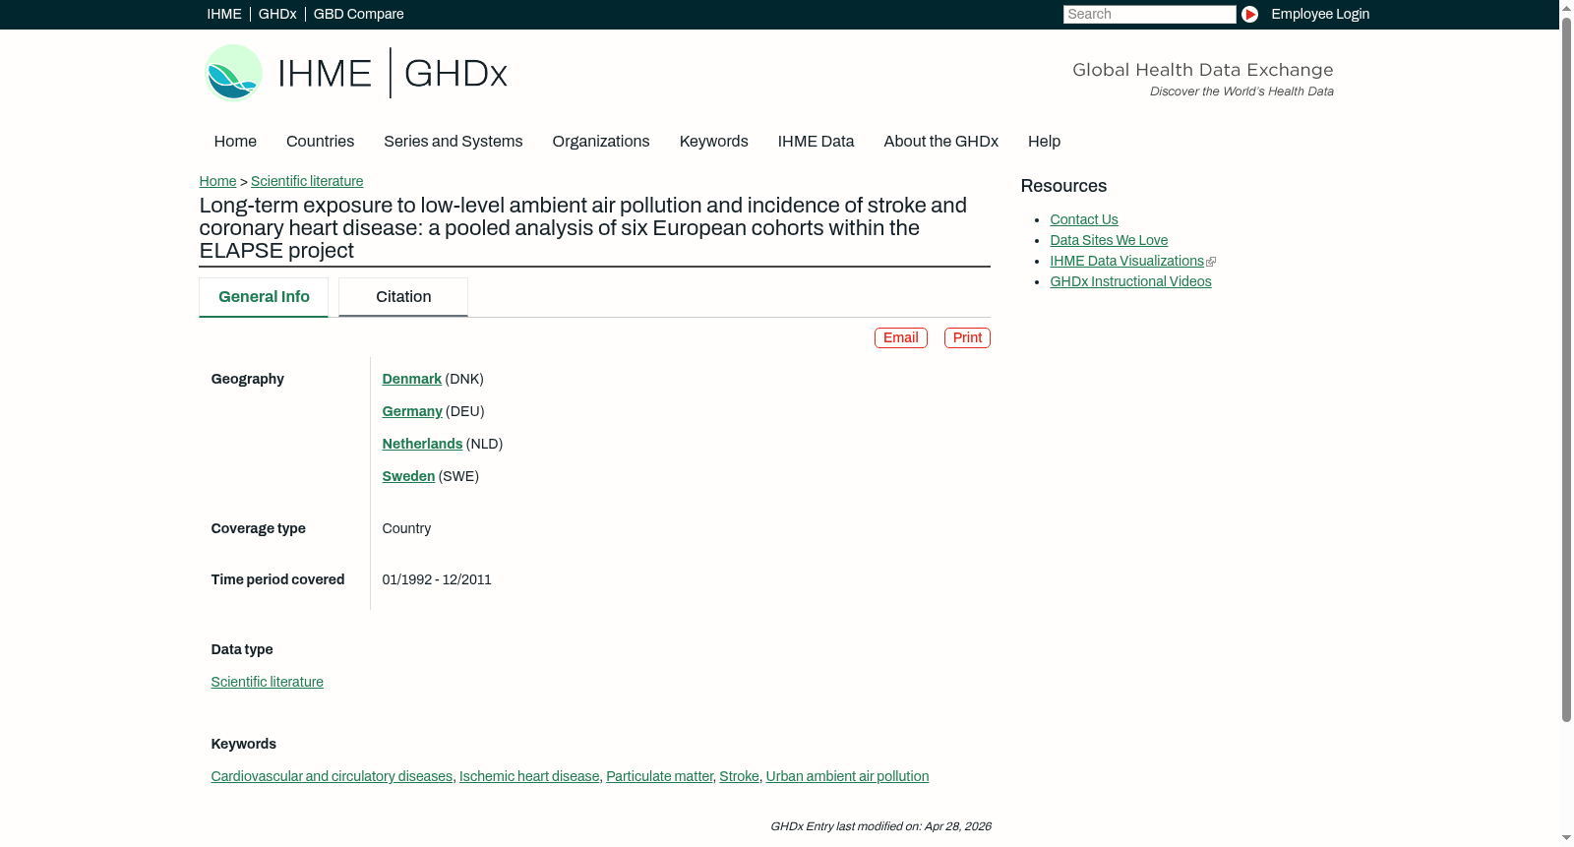Go to Home in the main navigation bar
The image size is (1574, 847).
click(x=235, y=142)
